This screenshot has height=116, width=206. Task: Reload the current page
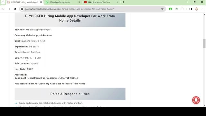point(15,9)
